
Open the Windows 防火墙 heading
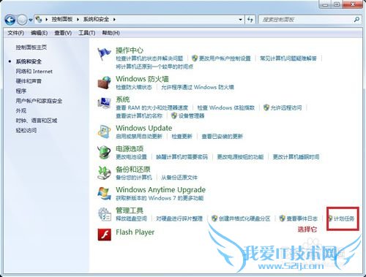[142, 79]
